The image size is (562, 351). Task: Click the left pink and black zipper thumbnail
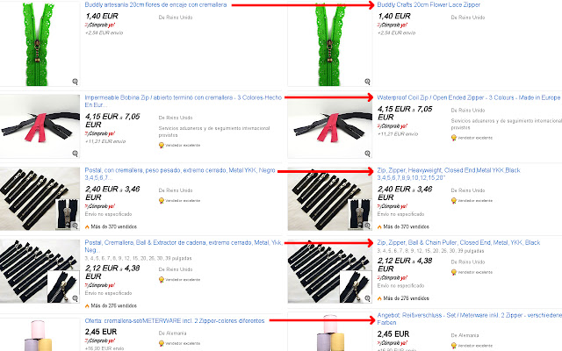[40, 125]
